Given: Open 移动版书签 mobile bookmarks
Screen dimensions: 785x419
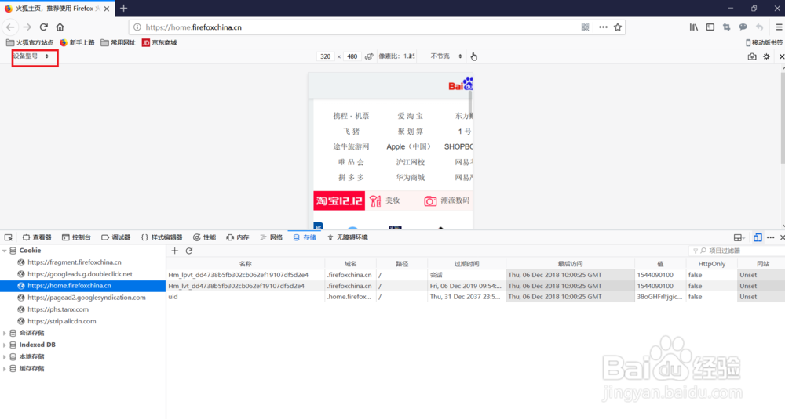Looking at the screenshot, I should 764,42.
